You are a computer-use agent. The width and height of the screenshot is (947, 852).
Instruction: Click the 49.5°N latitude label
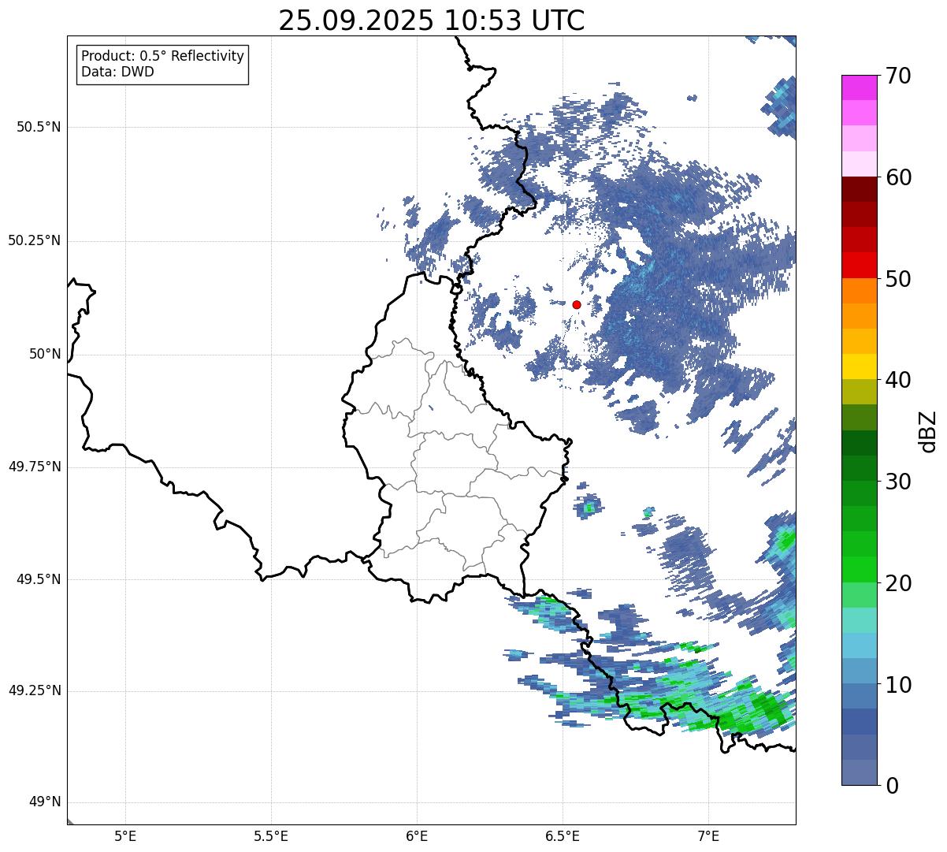click(39, 579)
